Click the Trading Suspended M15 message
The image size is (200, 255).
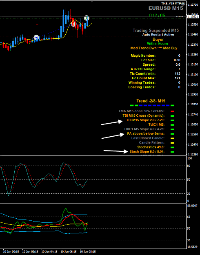click(x=156, y=31)
